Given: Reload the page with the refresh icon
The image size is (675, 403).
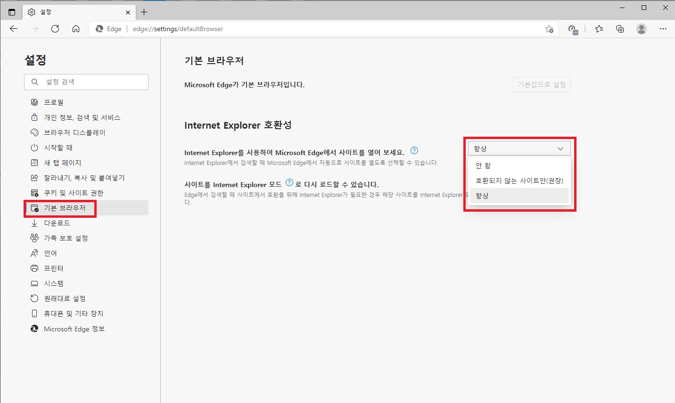Looking at the screenshot, I should (x=55, y=29).
